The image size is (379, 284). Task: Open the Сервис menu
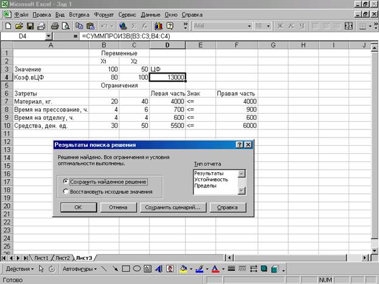(123, 13)
